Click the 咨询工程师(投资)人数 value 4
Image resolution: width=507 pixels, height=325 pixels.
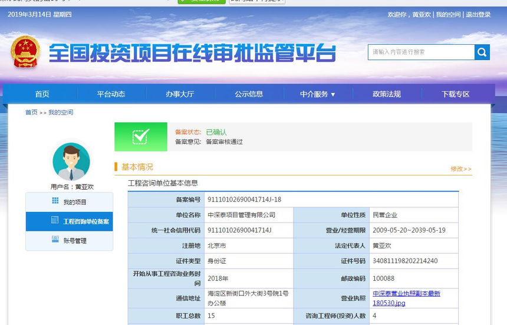pos(374,316)
